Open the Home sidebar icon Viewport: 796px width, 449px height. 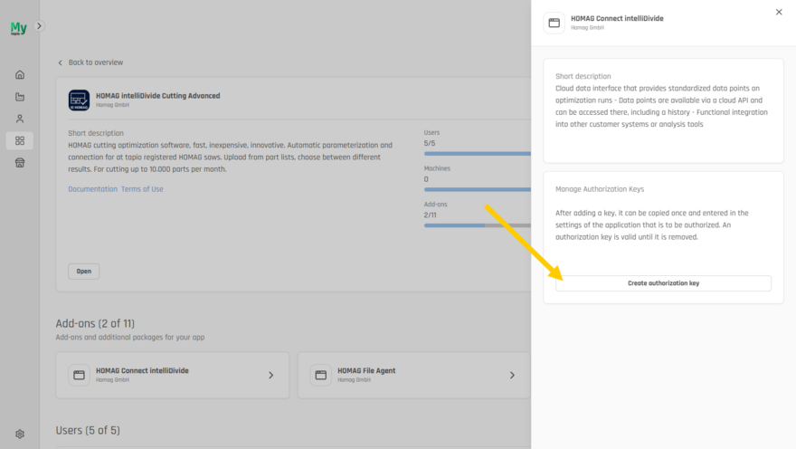20,74
